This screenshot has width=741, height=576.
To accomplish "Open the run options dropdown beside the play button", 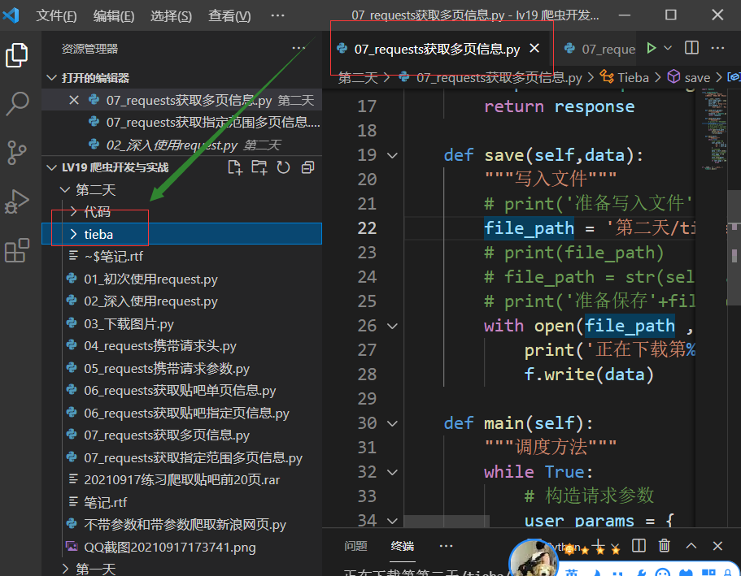I will (x=669, y=49).
